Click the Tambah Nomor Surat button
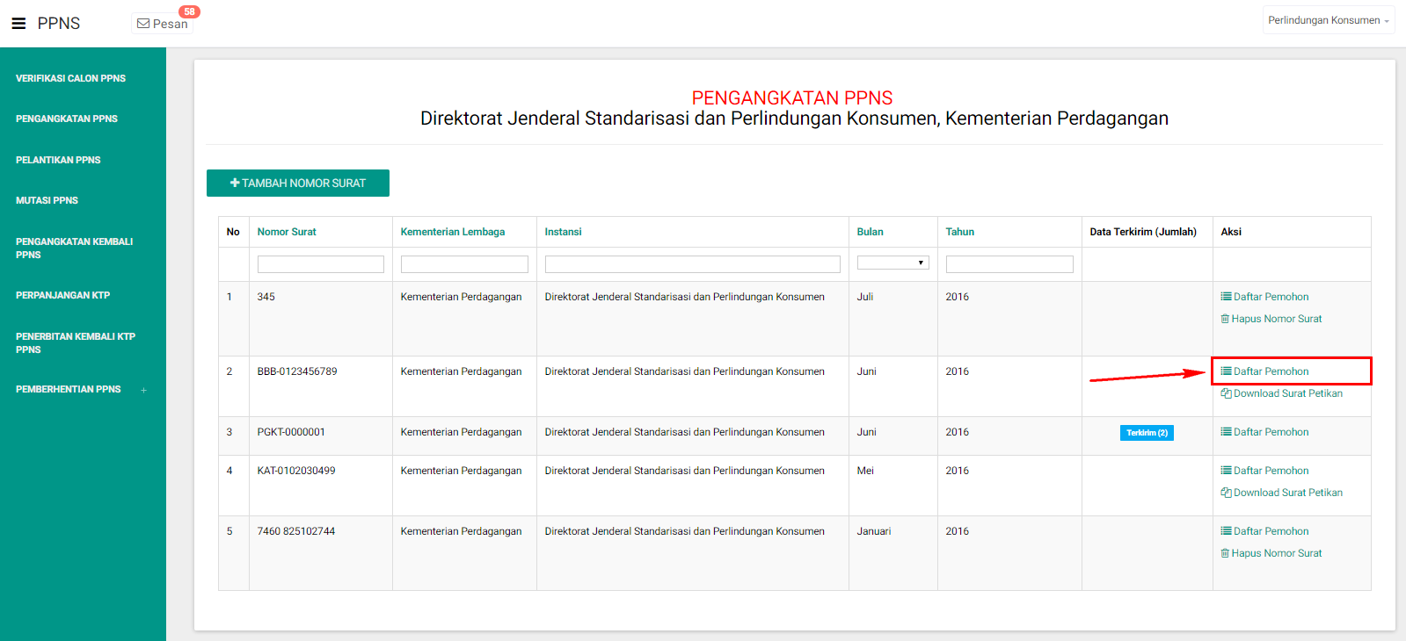This screenshot has height=641, width=1406. coord(297,183)
